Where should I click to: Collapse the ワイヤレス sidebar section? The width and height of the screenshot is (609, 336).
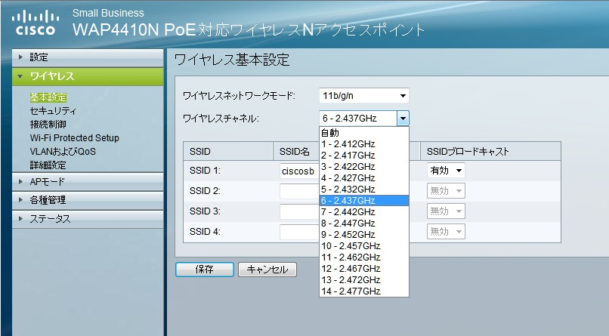click(88, 76)
